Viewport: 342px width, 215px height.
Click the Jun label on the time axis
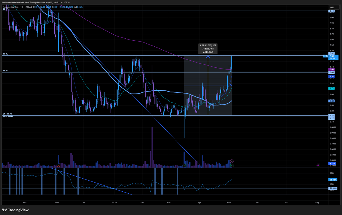(x=257, y=203)
